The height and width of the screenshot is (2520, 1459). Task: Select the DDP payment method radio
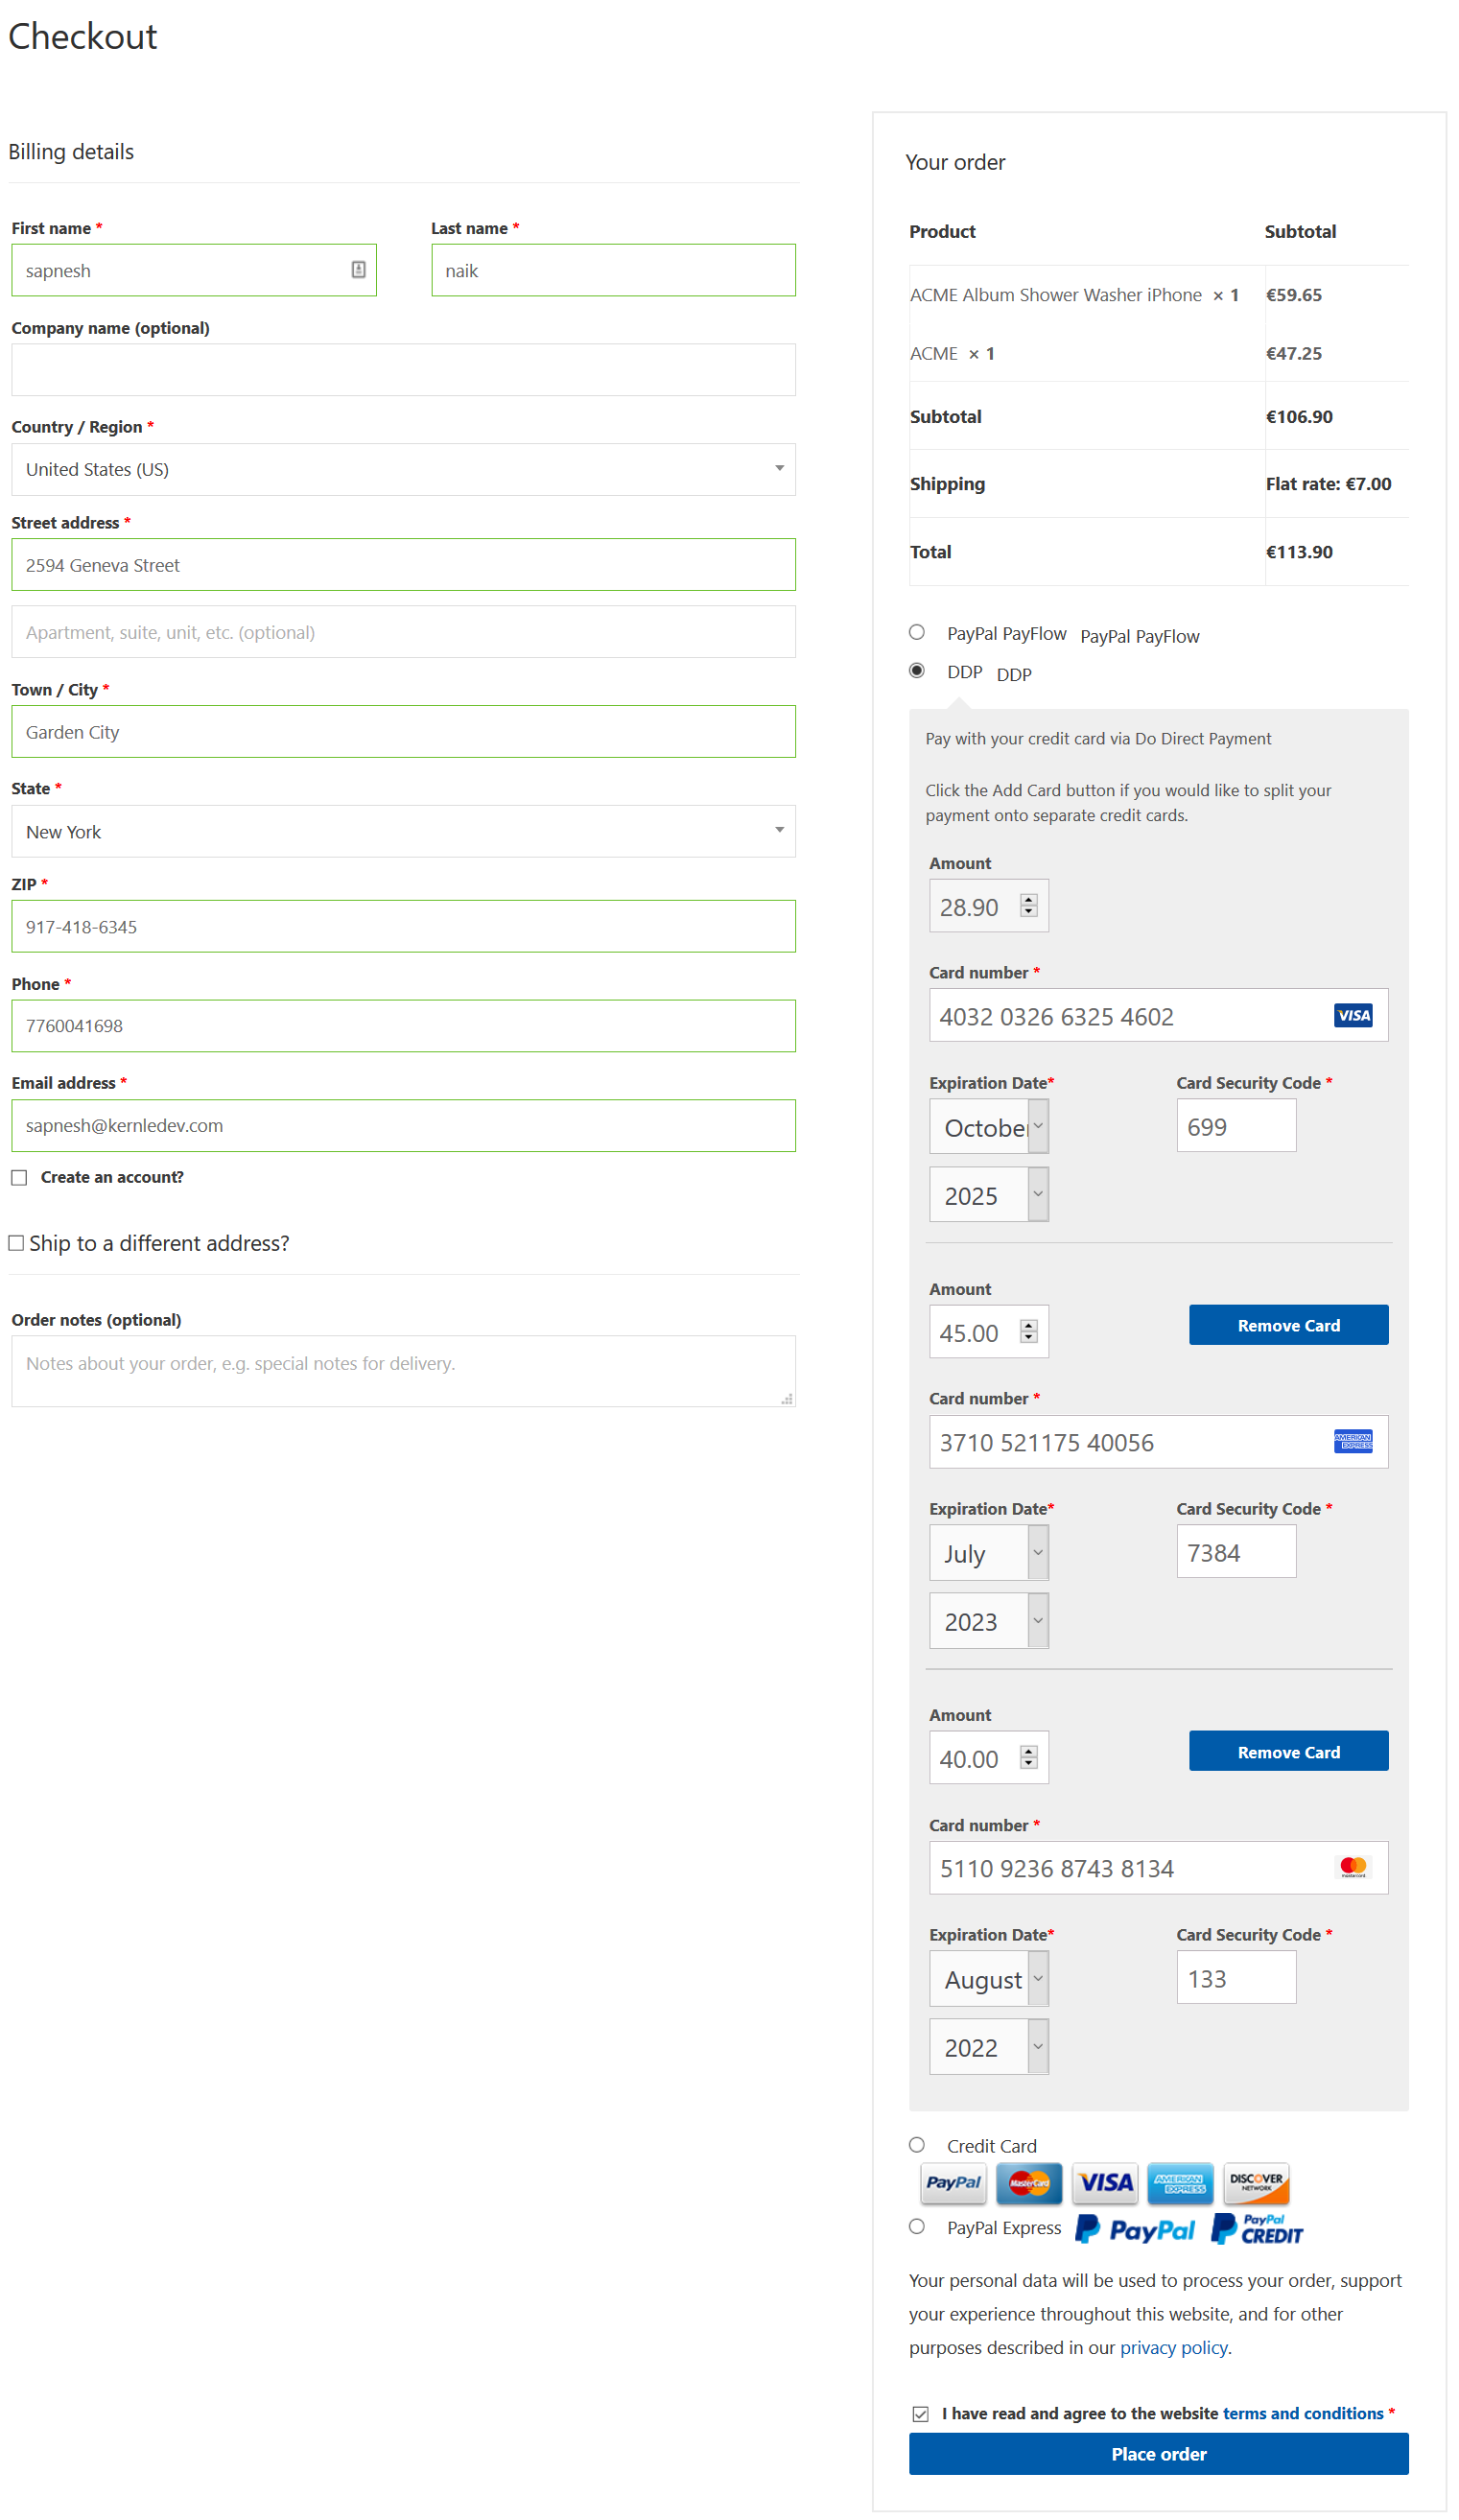click(917, 671)
